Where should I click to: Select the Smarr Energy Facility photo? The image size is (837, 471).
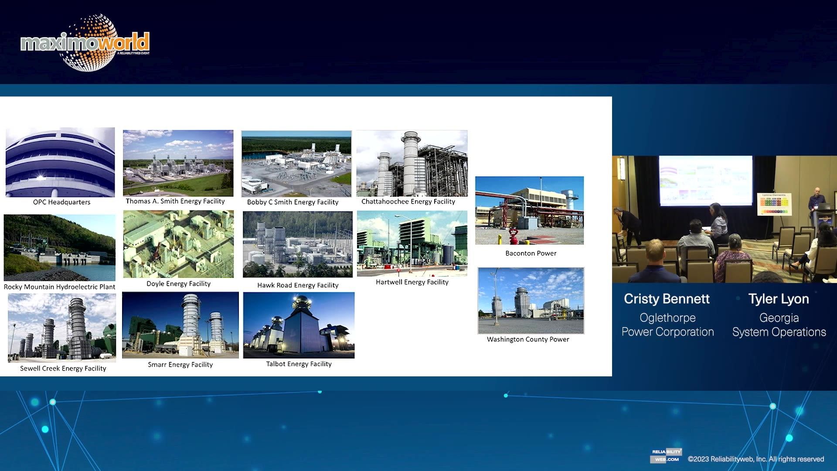(x=180, y=325)
